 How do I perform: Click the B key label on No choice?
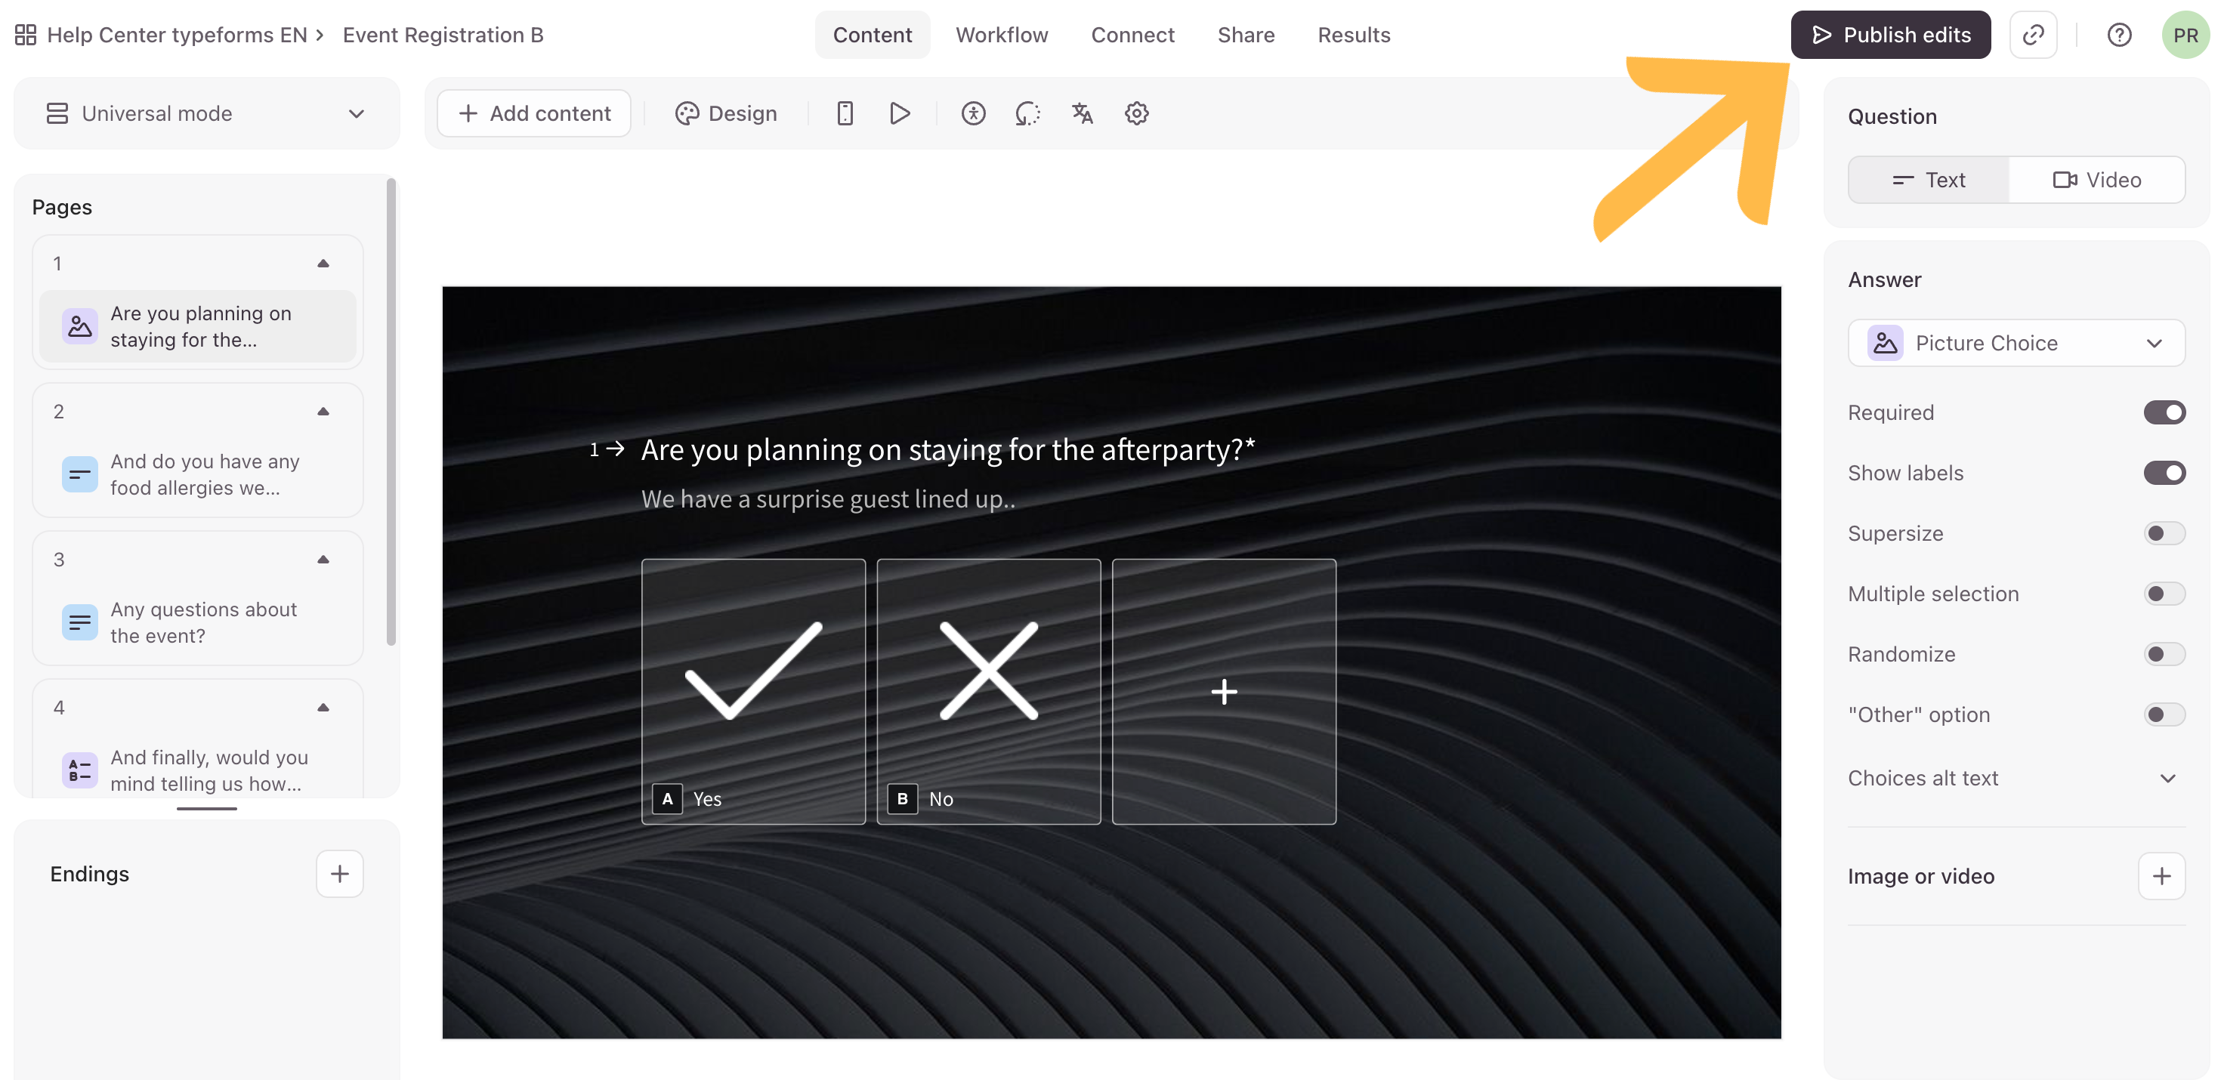902,799
